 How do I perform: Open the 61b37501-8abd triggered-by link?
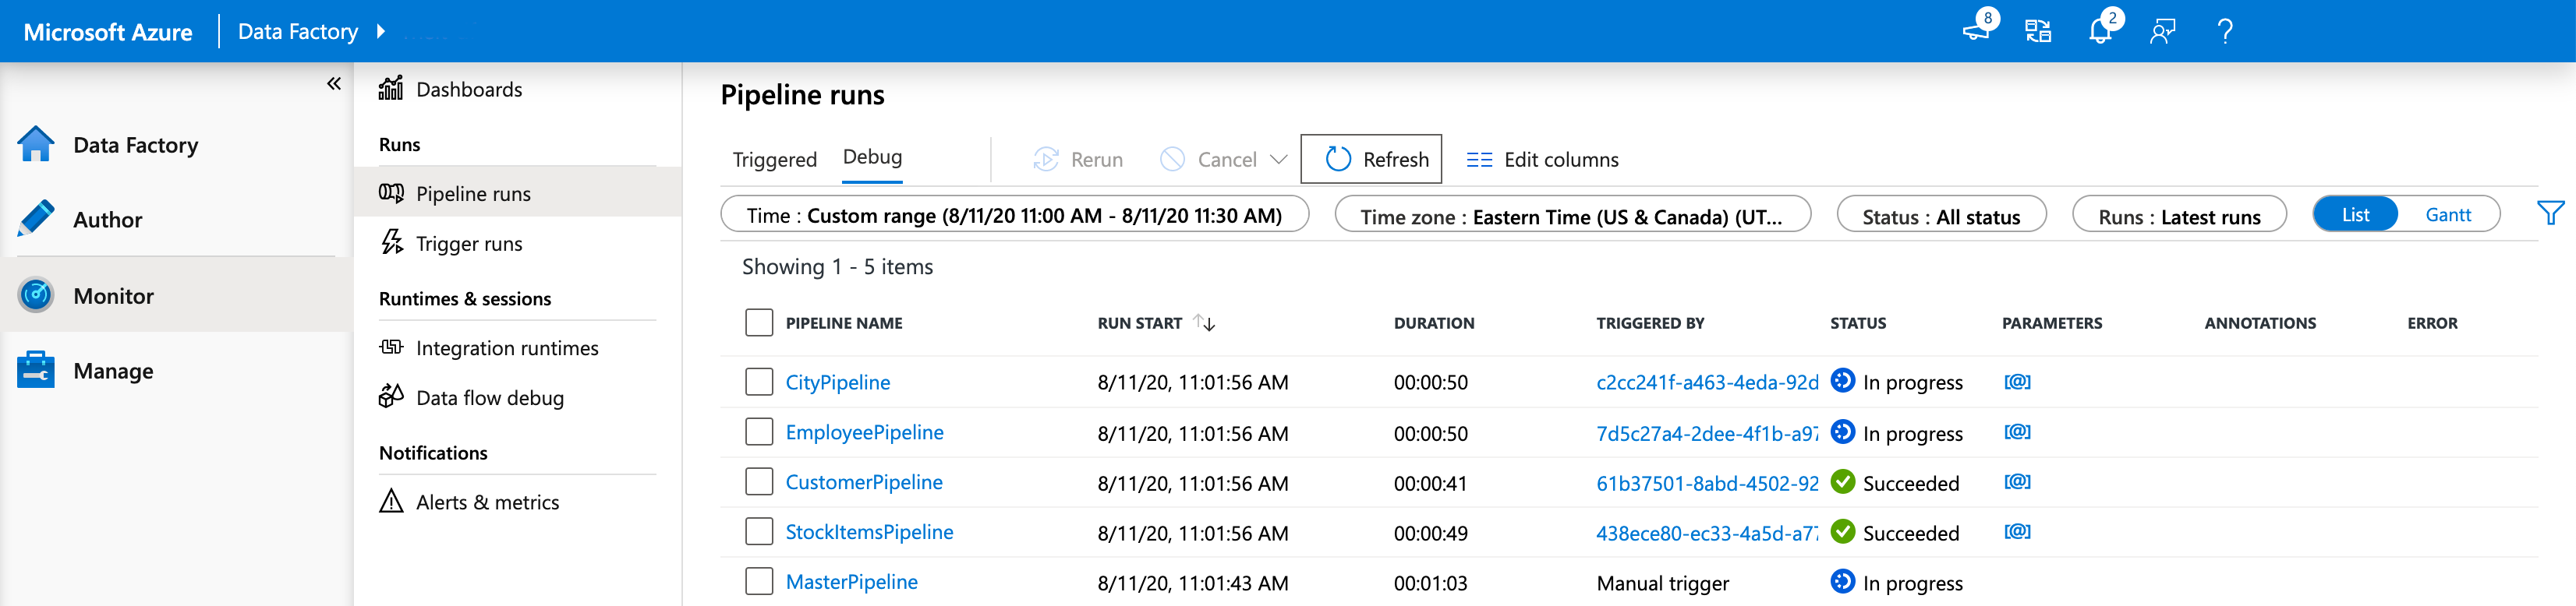coord(1707,482)
